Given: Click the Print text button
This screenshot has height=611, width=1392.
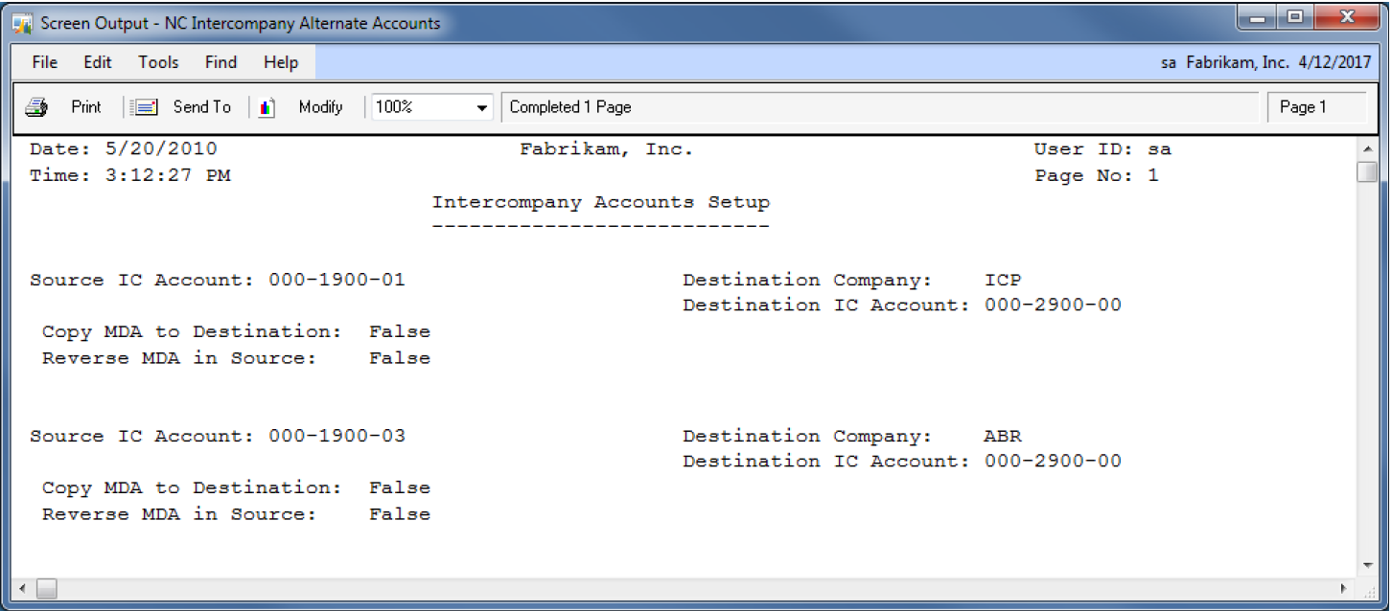Looking at the screenshot, I should pos(85,107).
